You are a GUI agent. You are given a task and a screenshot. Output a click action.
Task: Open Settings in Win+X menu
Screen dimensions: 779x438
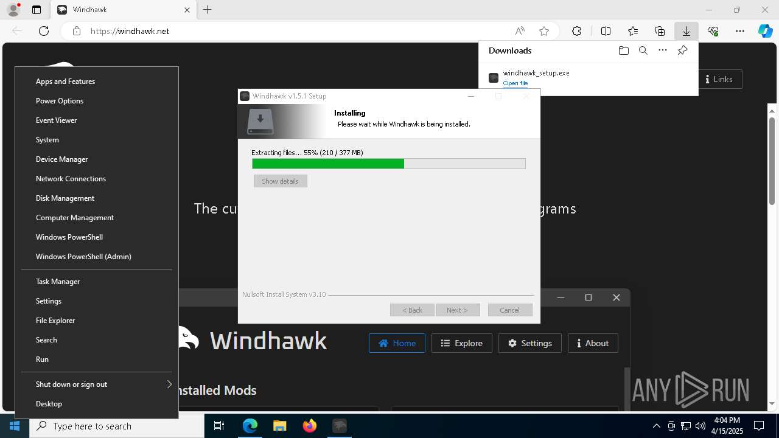97,301
